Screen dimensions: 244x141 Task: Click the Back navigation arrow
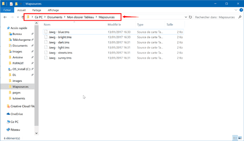5,17
